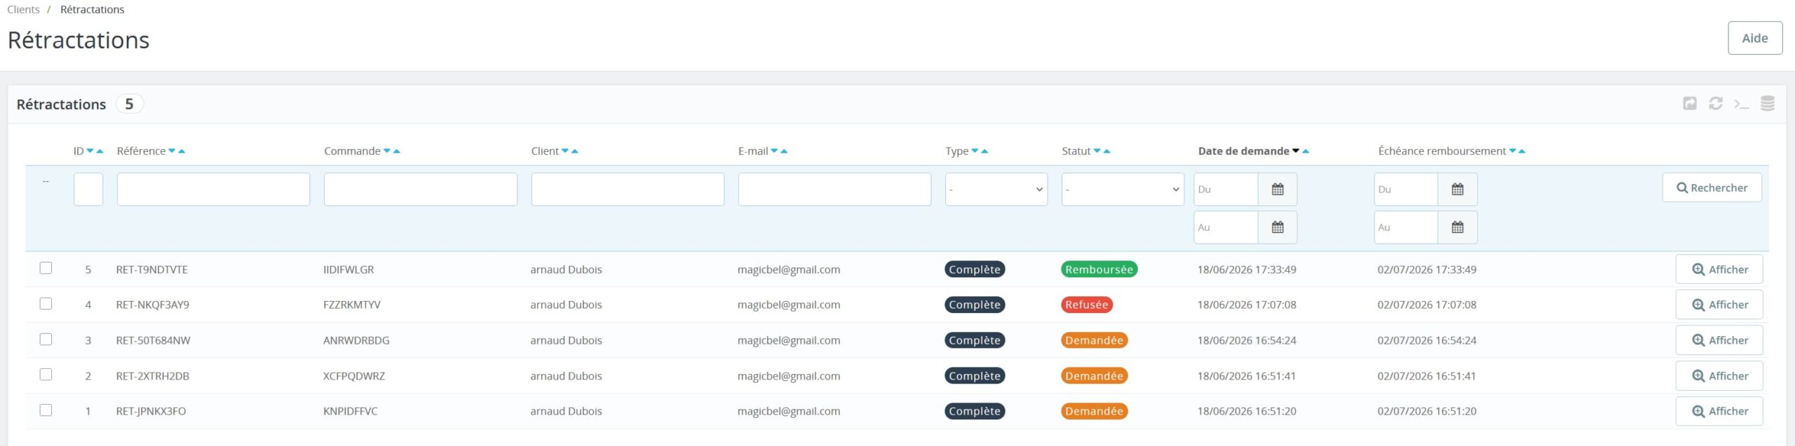The image size is (1795, 446).
Task: Afficher retraction RET-50T684NW
Action: tap(1719, 340)
